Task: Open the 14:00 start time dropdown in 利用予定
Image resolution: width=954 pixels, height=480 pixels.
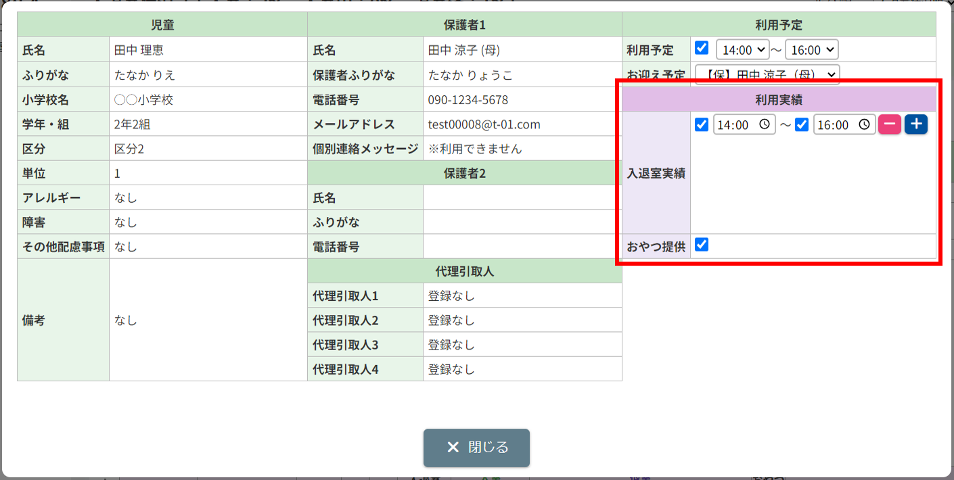Action: [x=742, y=49]
